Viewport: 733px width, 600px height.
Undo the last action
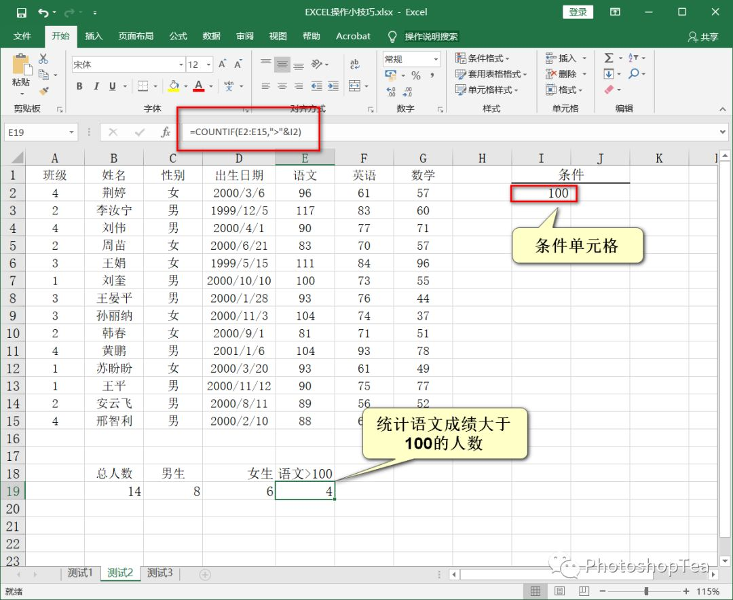coord(43,13)
